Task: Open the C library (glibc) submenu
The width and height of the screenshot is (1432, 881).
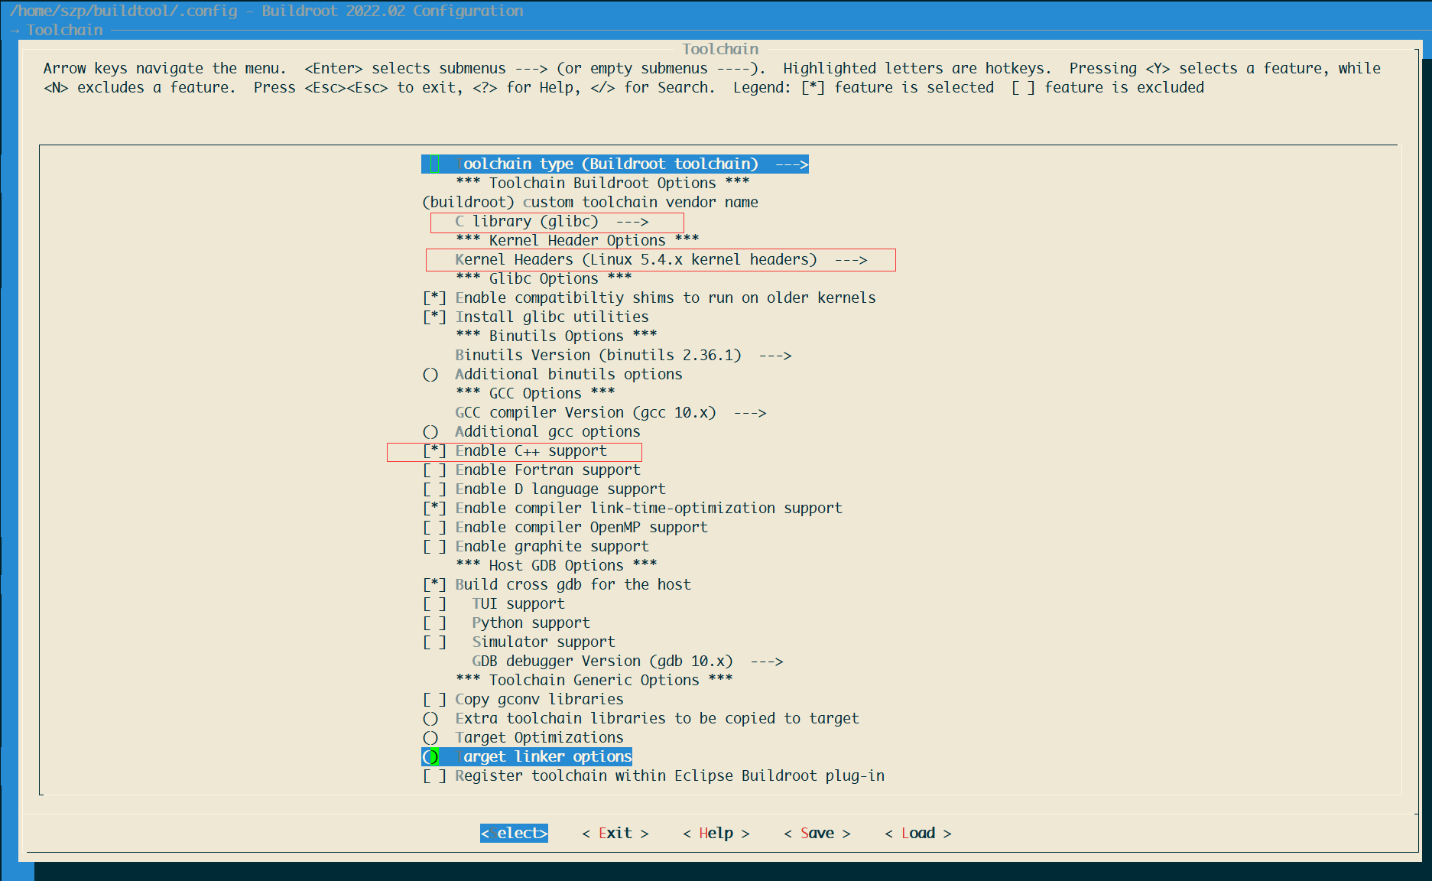Action: pyautogui.click(x=551, y=221)
